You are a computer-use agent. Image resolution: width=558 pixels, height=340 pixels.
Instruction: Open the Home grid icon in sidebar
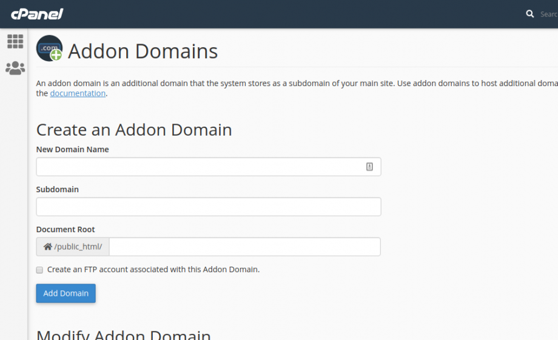[x=15, y=41]
